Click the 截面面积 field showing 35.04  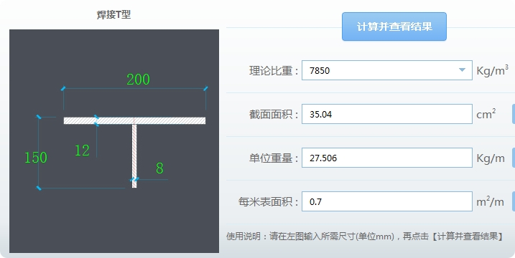[x=387, y=114]
